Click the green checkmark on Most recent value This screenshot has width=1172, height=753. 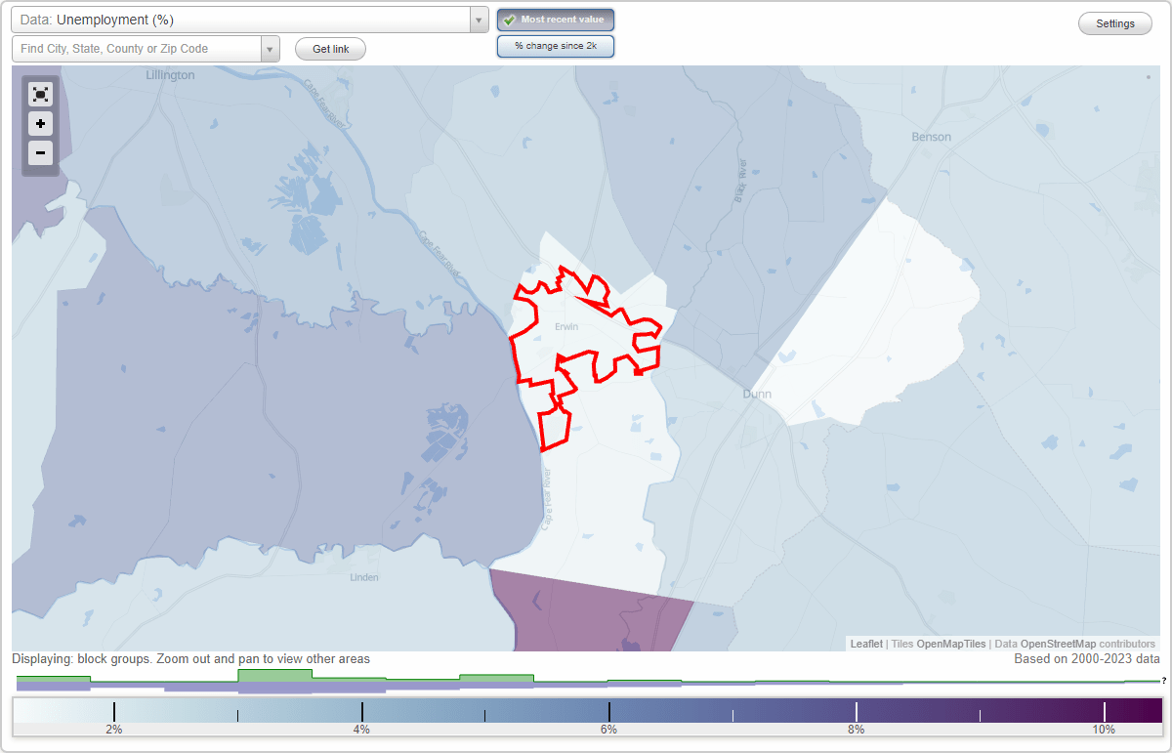coord(508,20)
